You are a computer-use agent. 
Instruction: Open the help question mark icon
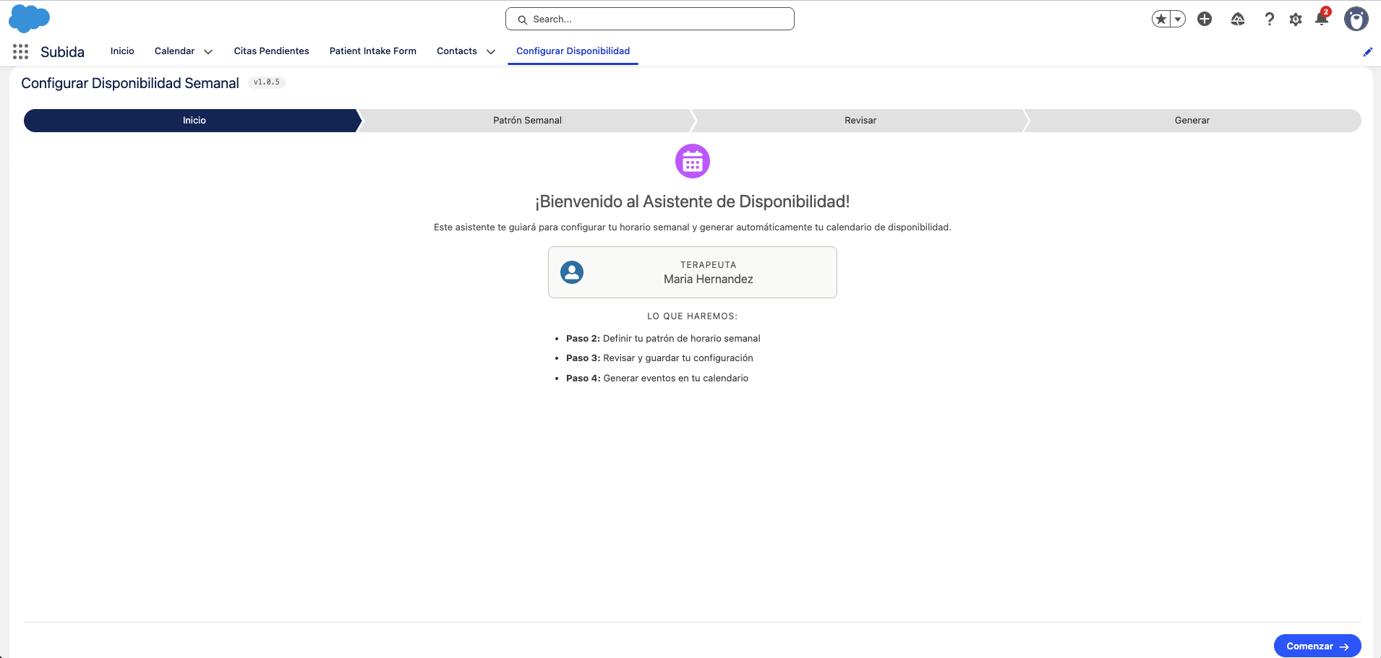[1269, 20]
